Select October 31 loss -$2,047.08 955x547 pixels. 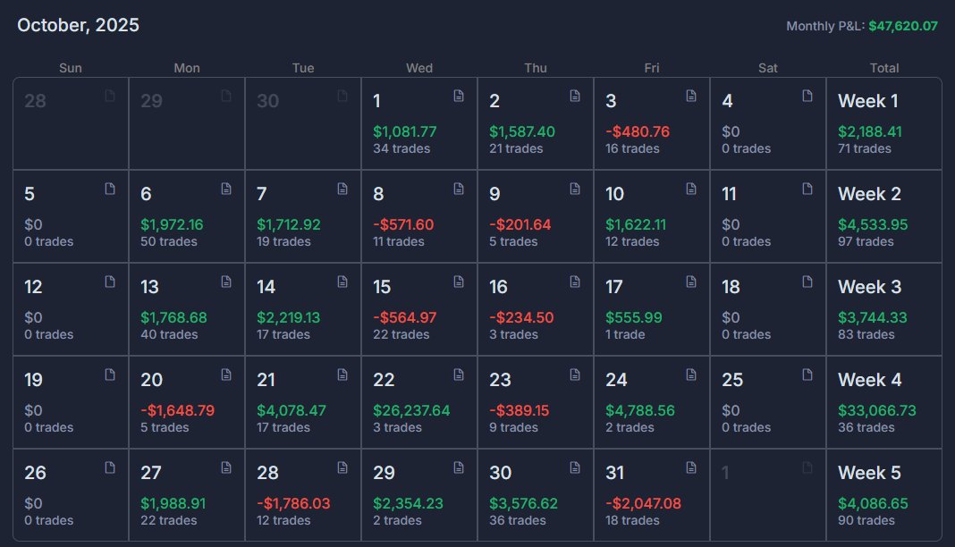pyautogui.click(x=643, y=504)
